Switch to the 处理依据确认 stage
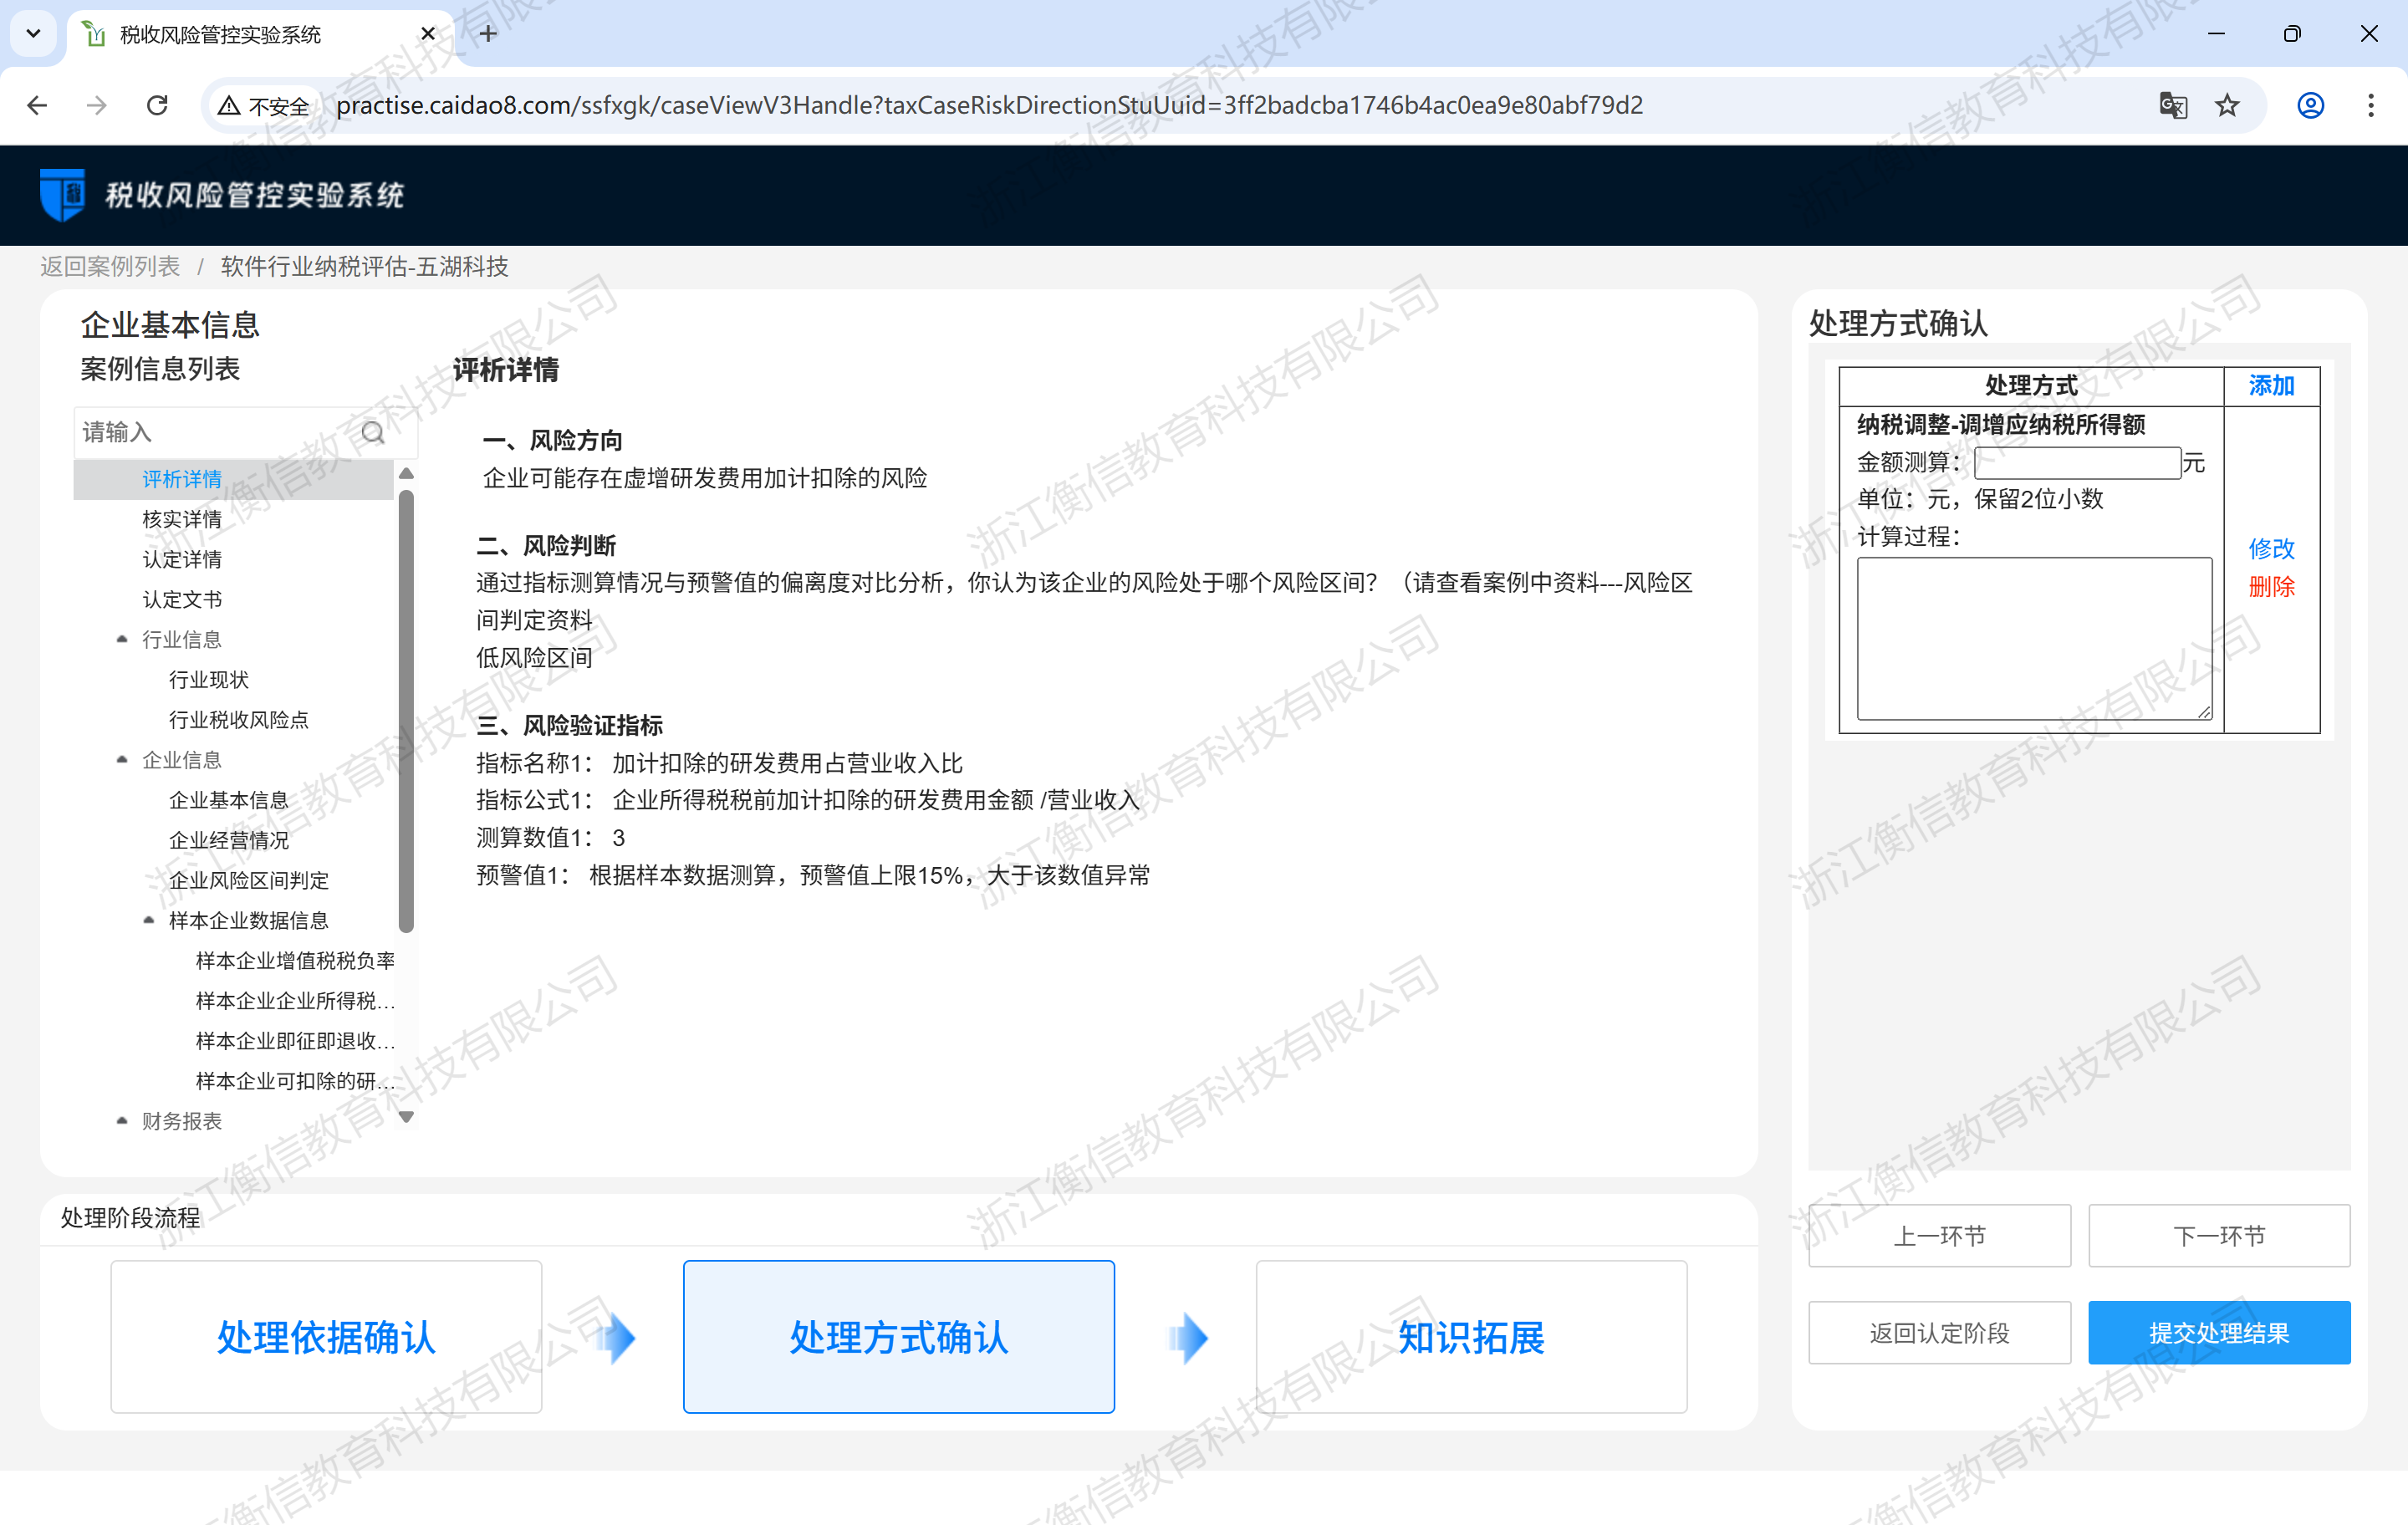 tap(326, 1337)
